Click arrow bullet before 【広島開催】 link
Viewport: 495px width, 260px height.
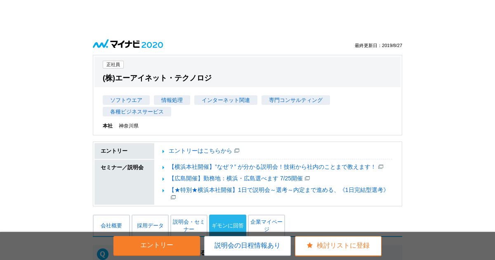point(163,179)
